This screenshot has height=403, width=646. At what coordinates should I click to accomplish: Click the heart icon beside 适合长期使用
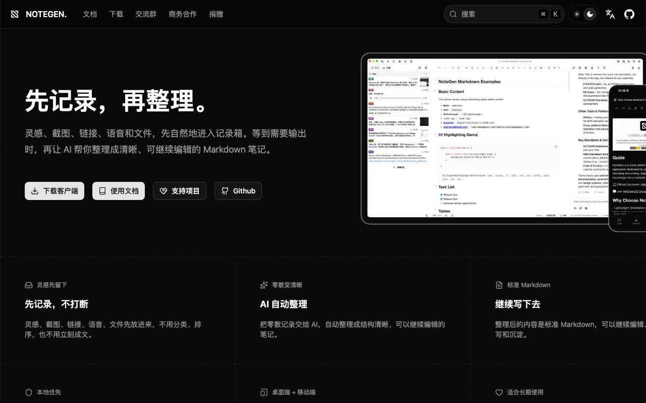point(499,392)
